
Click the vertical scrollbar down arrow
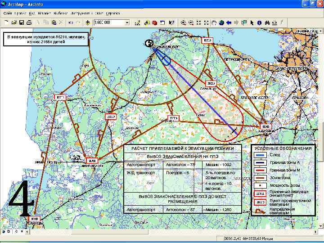[x=320, y=226]
